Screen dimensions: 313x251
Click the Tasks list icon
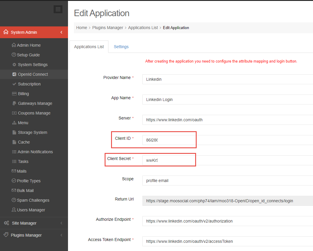point(14,161)
